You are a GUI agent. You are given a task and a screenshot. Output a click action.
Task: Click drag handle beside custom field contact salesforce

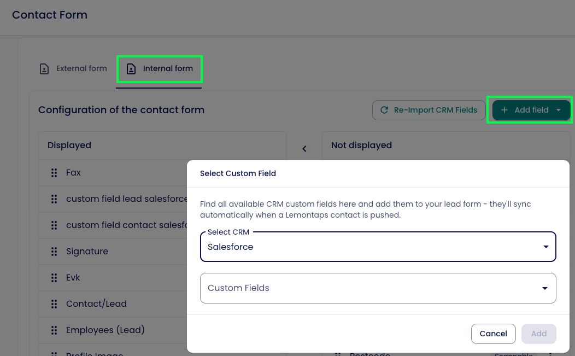(x=54, y=225)
